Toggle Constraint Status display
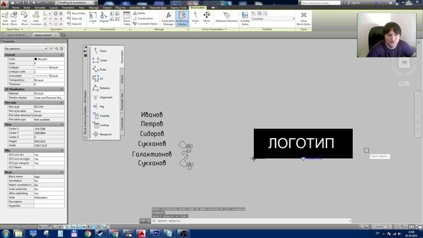This screenshot has width=423, height=238. tap(145, 24)
